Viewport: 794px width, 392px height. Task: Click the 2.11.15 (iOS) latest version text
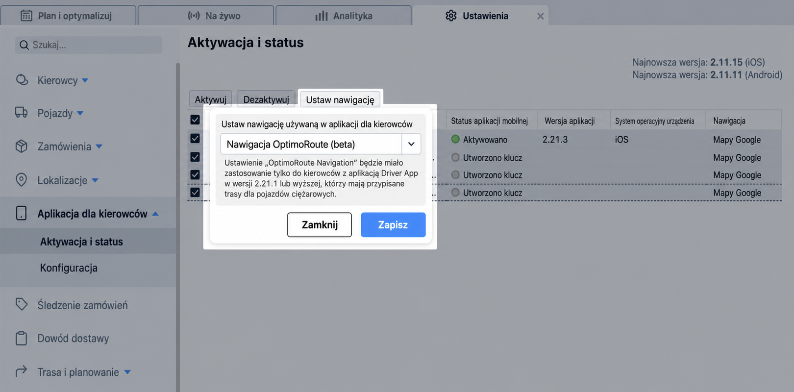pyautogui.click(x=738, y=62)
